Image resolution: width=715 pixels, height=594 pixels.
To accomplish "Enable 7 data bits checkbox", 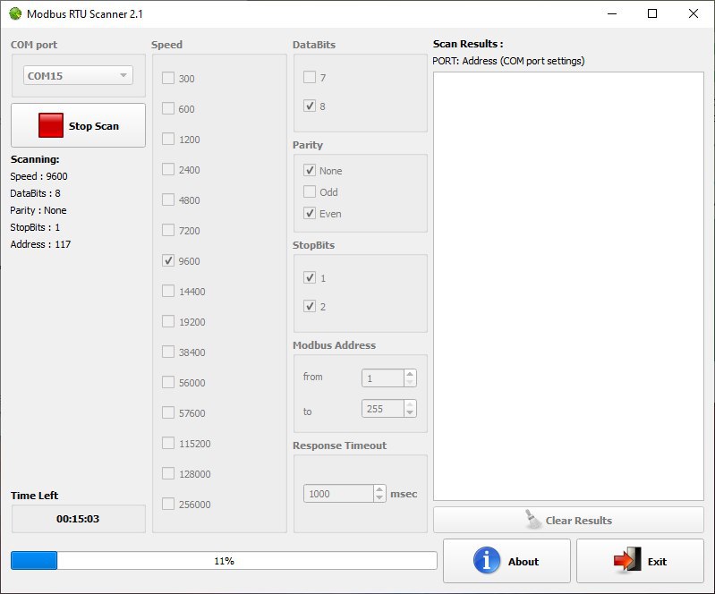I will [310, 77].
